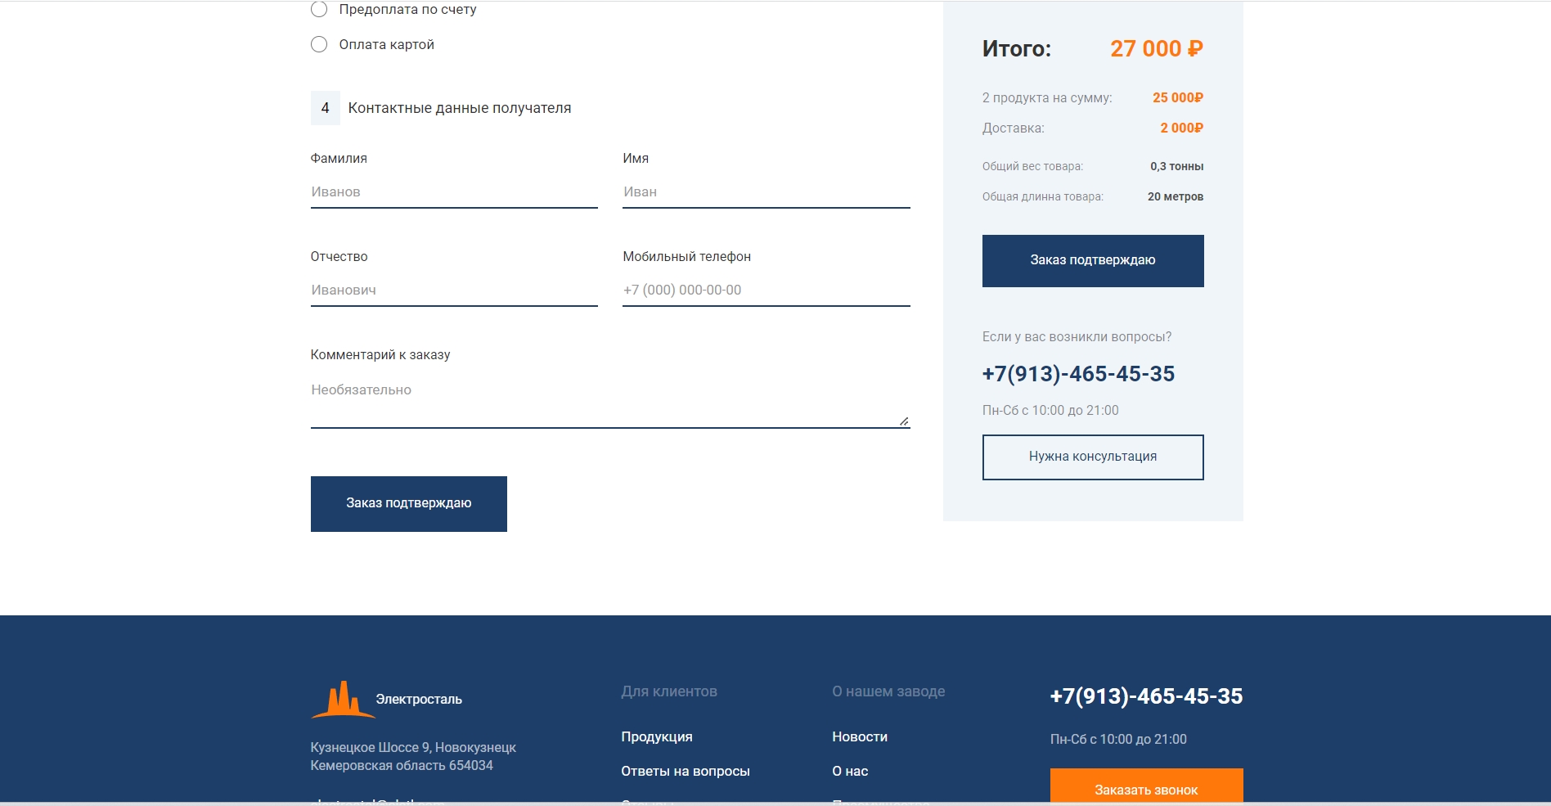
Task: Select the Оплата картой payment option
Action: click(x=319, y=44)
